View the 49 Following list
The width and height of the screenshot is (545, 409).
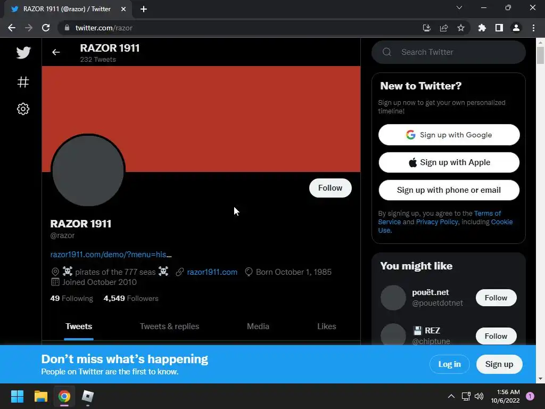pyautogui.click(x=72, y=298)
